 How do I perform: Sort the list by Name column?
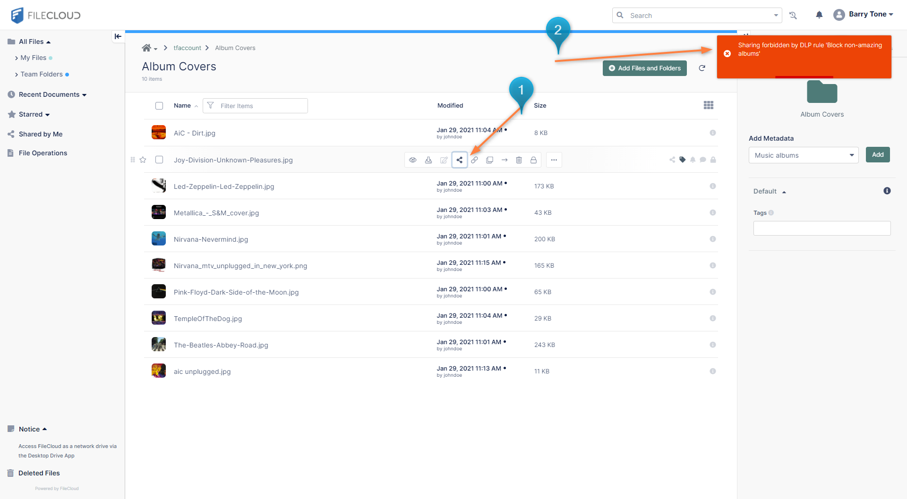click(x=182, y=106)
